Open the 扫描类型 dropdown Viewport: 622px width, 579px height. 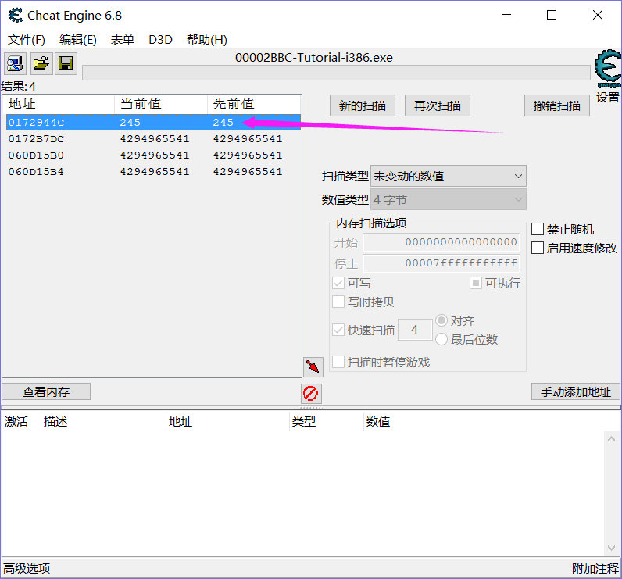(x=449, y=176)
